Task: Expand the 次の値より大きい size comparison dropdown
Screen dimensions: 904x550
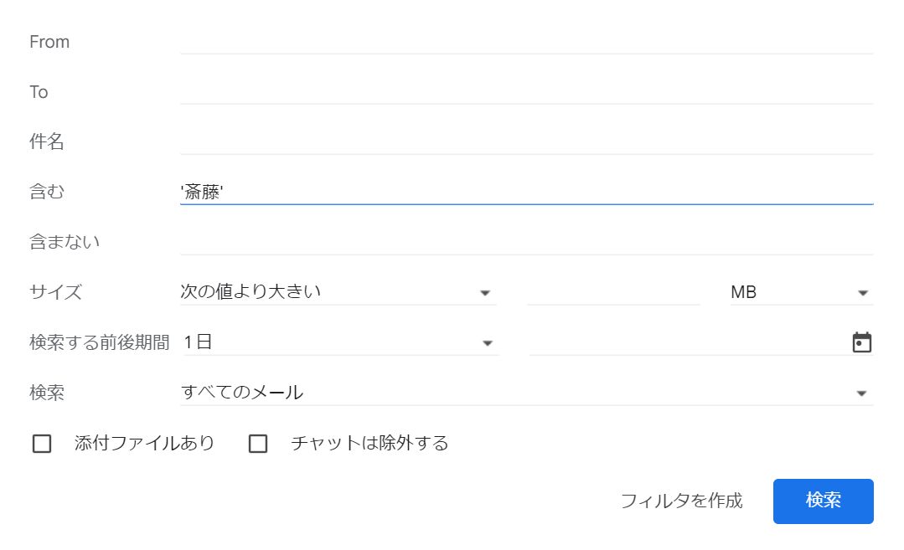Action: pyautogui.click(x=338, y=292)
